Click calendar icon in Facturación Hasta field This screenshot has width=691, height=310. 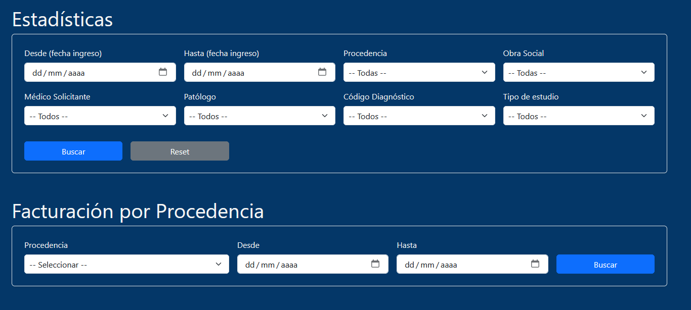click(x=535, y=264)
